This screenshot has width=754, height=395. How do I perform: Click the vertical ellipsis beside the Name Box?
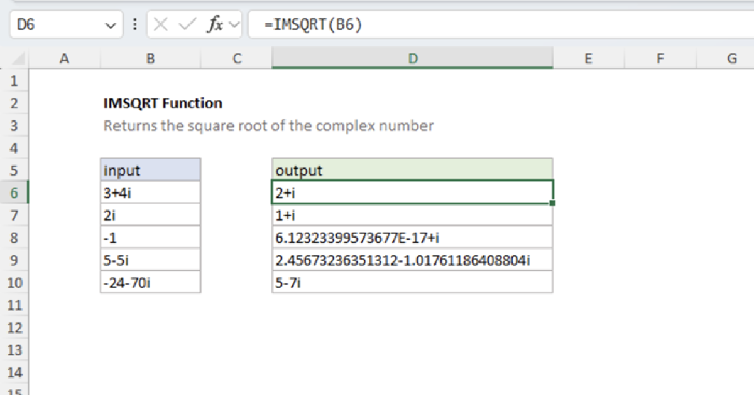pyautogui.click(x=134, y=24)
